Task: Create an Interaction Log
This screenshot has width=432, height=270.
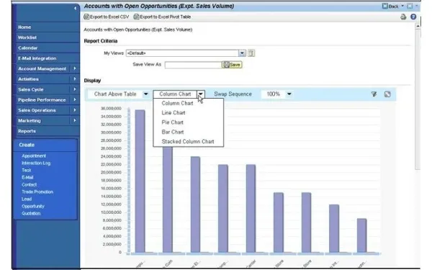Action: 36,163
